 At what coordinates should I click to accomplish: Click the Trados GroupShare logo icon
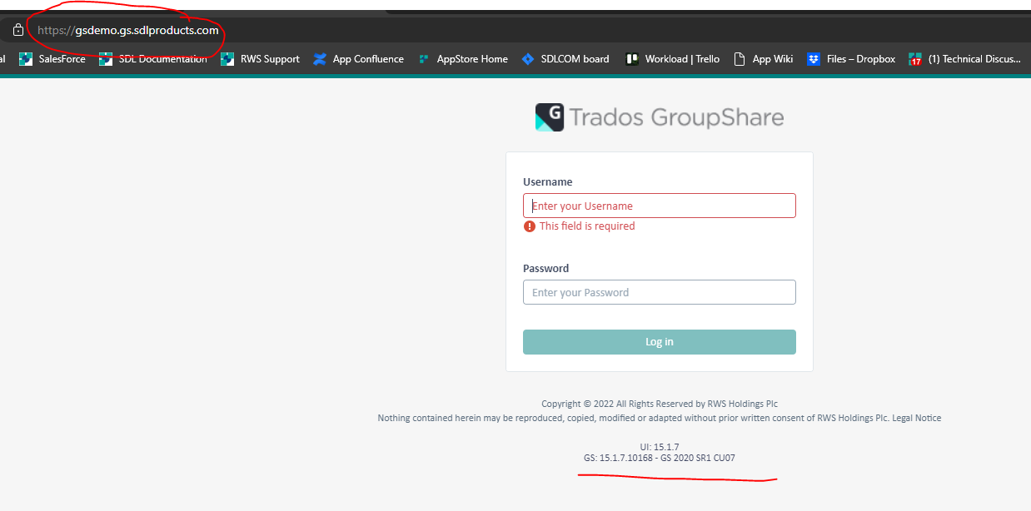click(x=550, y=117)
